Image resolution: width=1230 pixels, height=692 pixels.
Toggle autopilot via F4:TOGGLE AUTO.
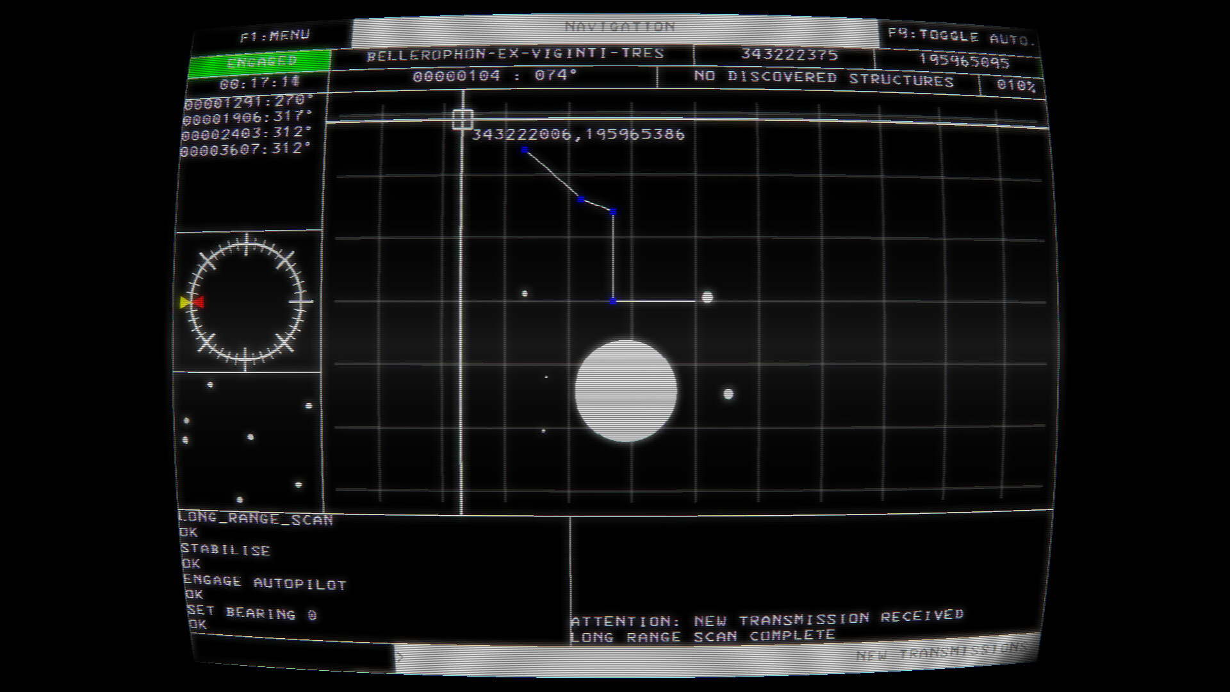pos(960,37)
